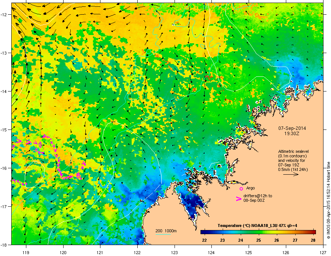The image size is (331, 256).
Task: Click the magenta Argo circle marker
Action: (241, 189)
